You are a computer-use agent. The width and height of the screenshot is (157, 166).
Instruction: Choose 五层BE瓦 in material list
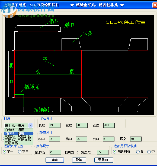tap(18, 143)
